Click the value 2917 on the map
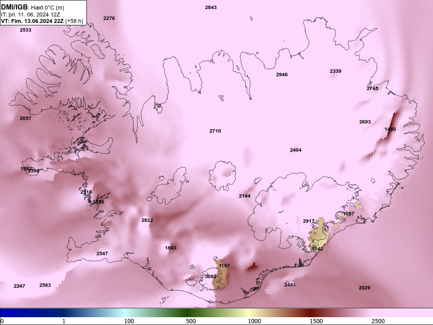This screenshot has height=325, width=433. click(308, 221)
